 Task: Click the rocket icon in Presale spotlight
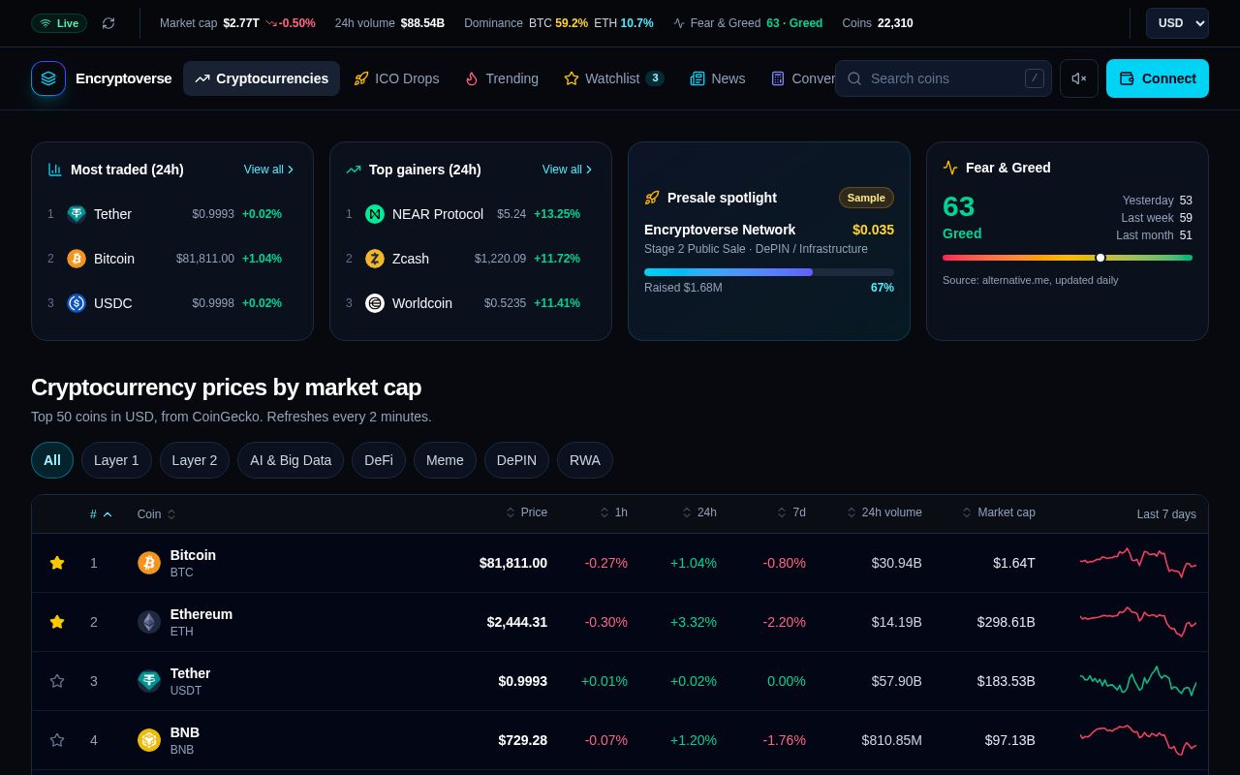click(x=652, y=198)
